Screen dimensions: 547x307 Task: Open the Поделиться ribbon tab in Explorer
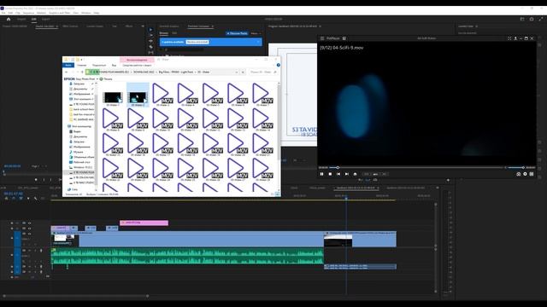pos(99,65)
